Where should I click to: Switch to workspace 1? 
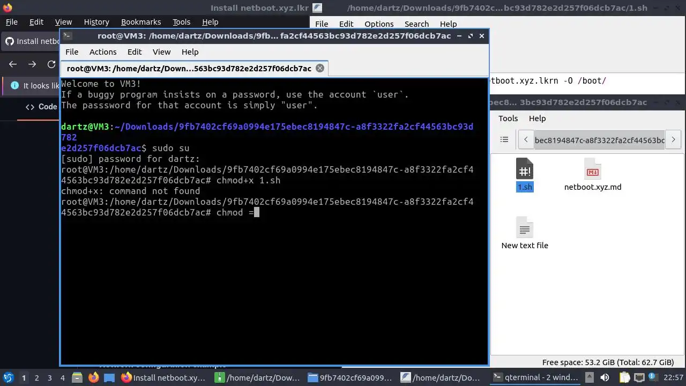pyautogui.click(x=24, y=377)
